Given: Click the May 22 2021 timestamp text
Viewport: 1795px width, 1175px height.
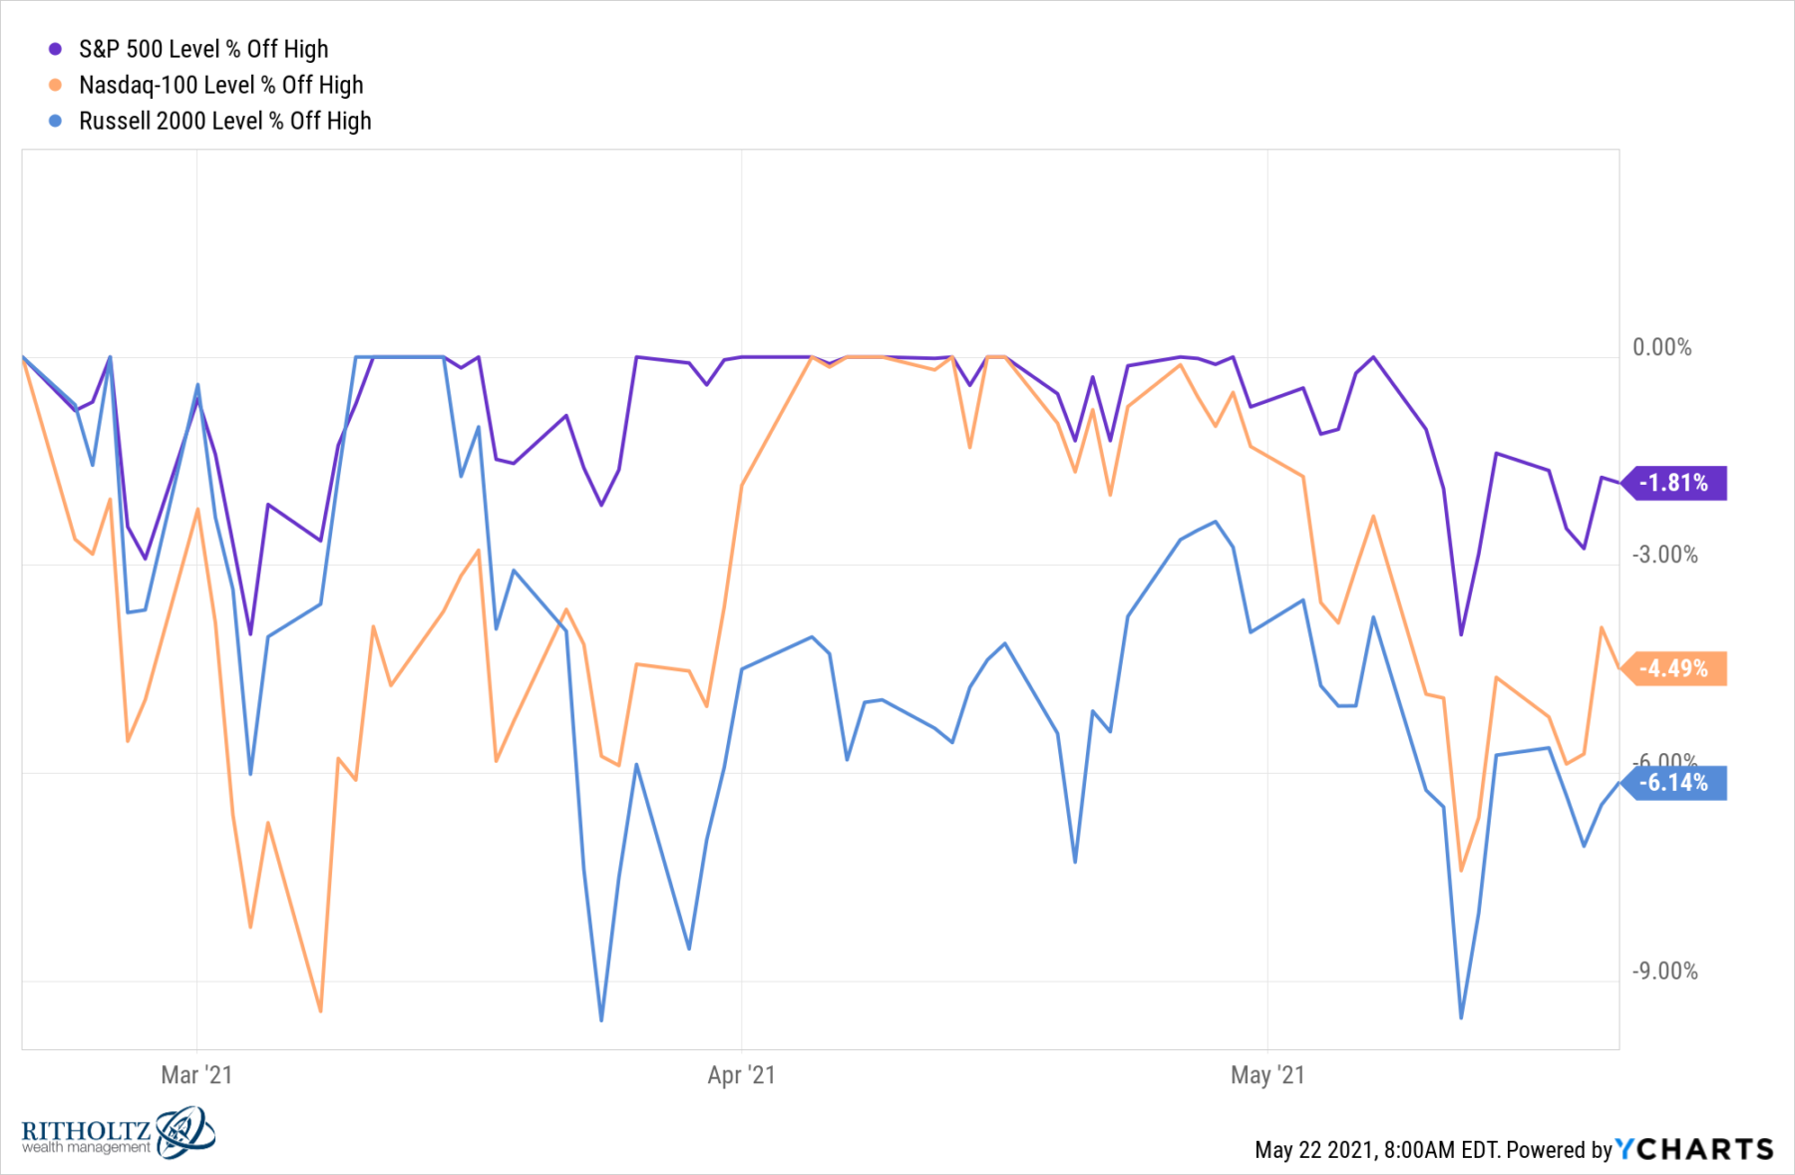Looking at the screenshot, I should tap(1376, 1150).
